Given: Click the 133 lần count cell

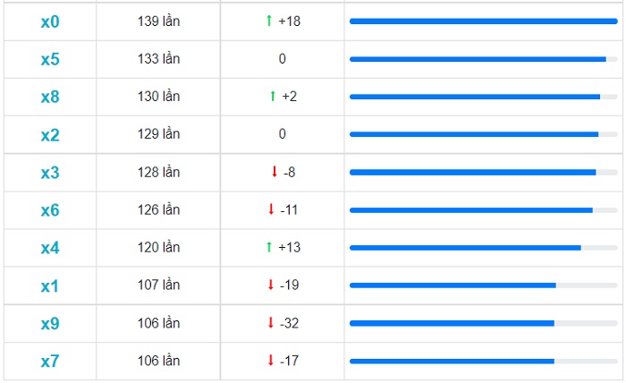Looking at the screenshot, I should tap(158, 59).
